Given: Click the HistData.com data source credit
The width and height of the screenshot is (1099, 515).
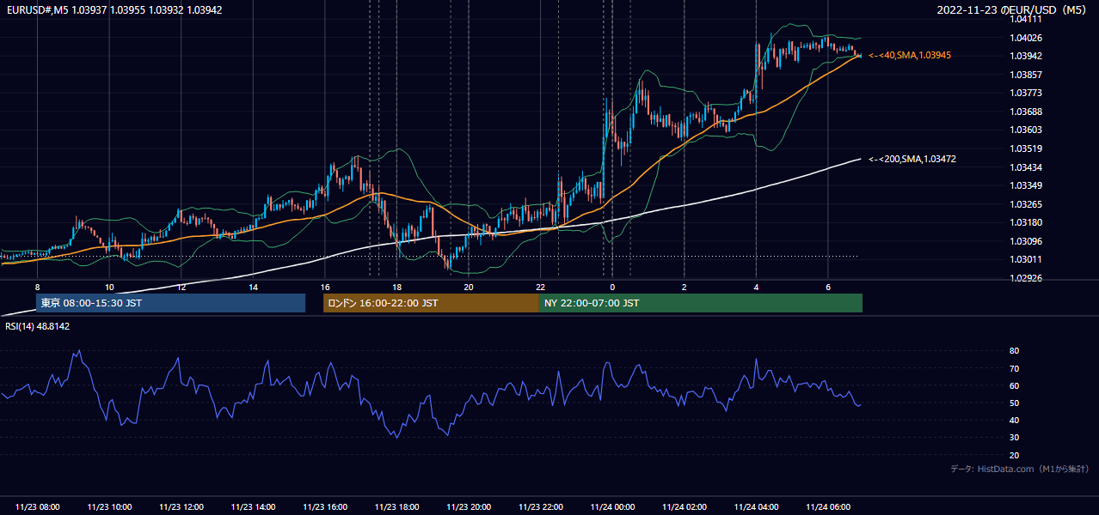Looking at the screenshot, I should point(1019,469).
